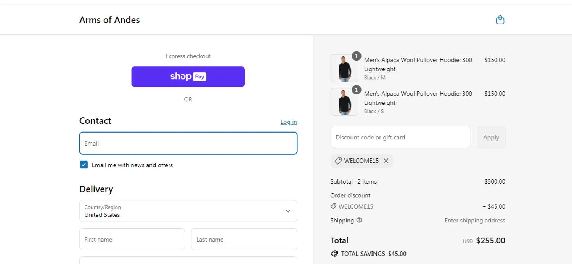Viewport: 572px width, 264px height.
Task: Click the Black / M variant text
Action: [x=375, y=78]
